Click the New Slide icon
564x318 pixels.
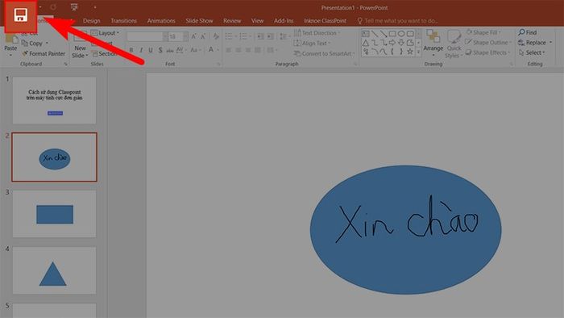(80, 36)
